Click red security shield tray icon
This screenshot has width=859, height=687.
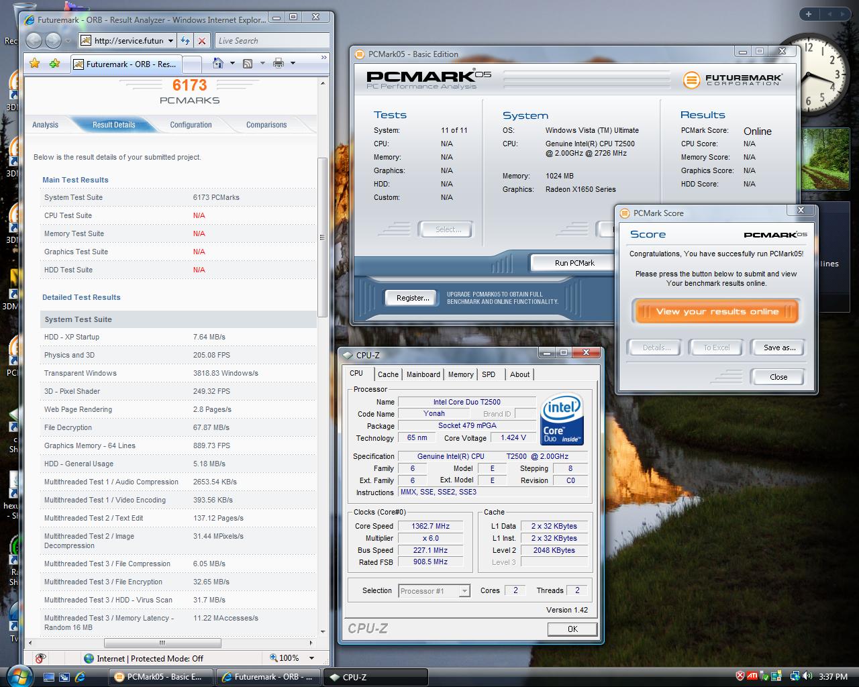(x=740, y=676)
